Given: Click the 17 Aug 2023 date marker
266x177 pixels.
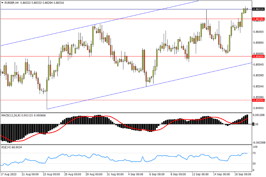Looking at the screenshot, I should click(x=9, y=174).
